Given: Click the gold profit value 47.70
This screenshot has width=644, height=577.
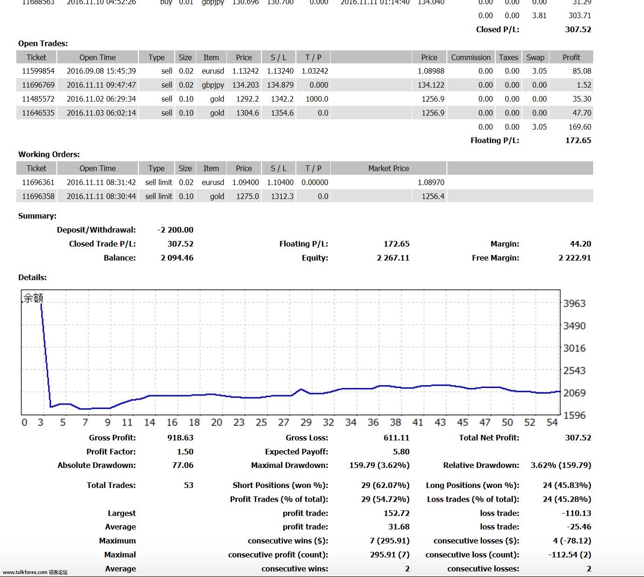Looking at the screenshot, I should click(582, 113).
